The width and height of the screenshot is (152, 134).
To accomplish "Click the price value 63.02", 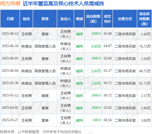I will coord(108,108).
